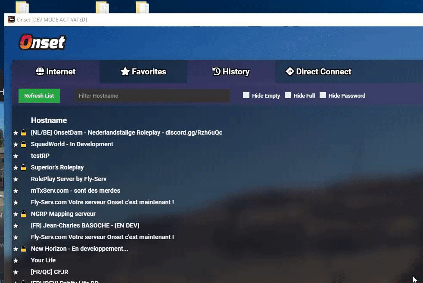
Task: Select SquadWorld - In Development server
Action: pyautogui.click(x=72, y=144)
